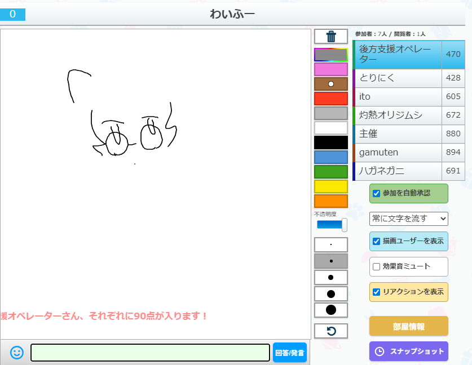472x365 pixels.
Task: Open the rainbow custom color picker
Action: click(331, 55)
